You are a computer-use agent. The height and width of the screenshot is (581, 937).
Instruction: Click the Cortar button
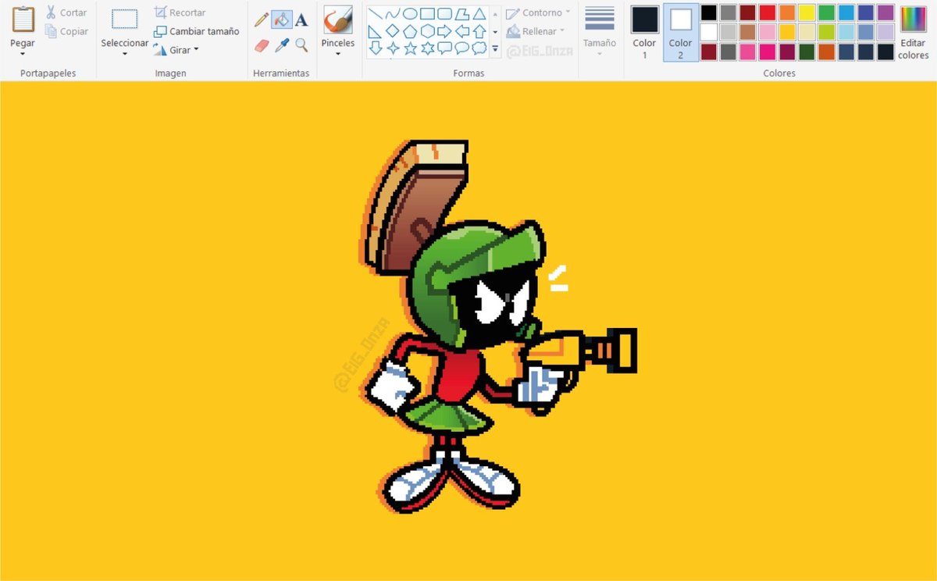[x=66, y=12]
